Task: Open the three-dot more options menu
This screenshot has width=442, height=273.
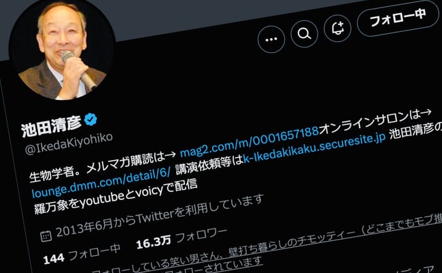Action: pyautogui.click(x=271, y=39)
